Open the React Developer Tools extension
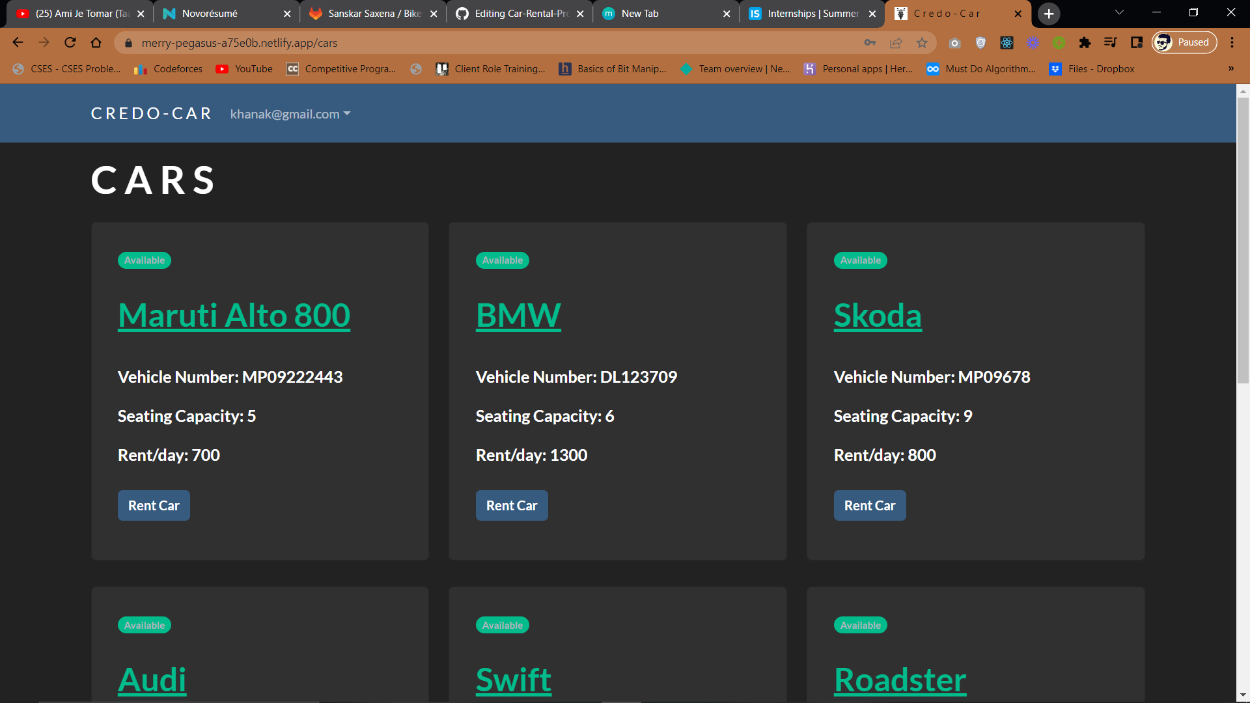Viewport: 1250px width, 703px height. pos(1007,43)
